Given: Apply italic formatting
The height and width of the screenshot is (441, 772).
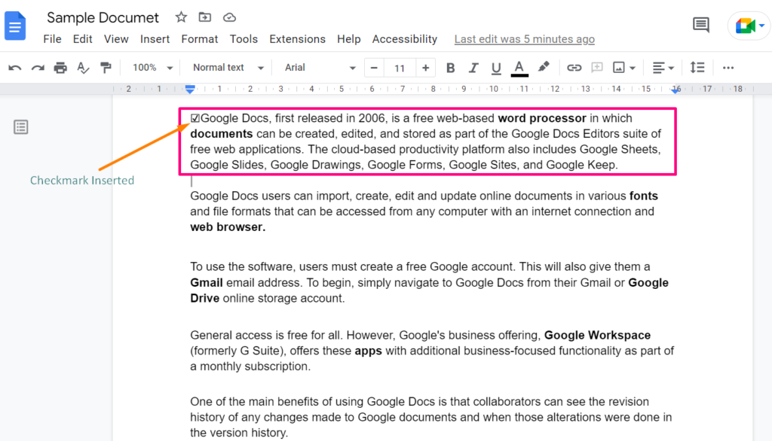Looking at the screenshot, I should pos(473,67).
